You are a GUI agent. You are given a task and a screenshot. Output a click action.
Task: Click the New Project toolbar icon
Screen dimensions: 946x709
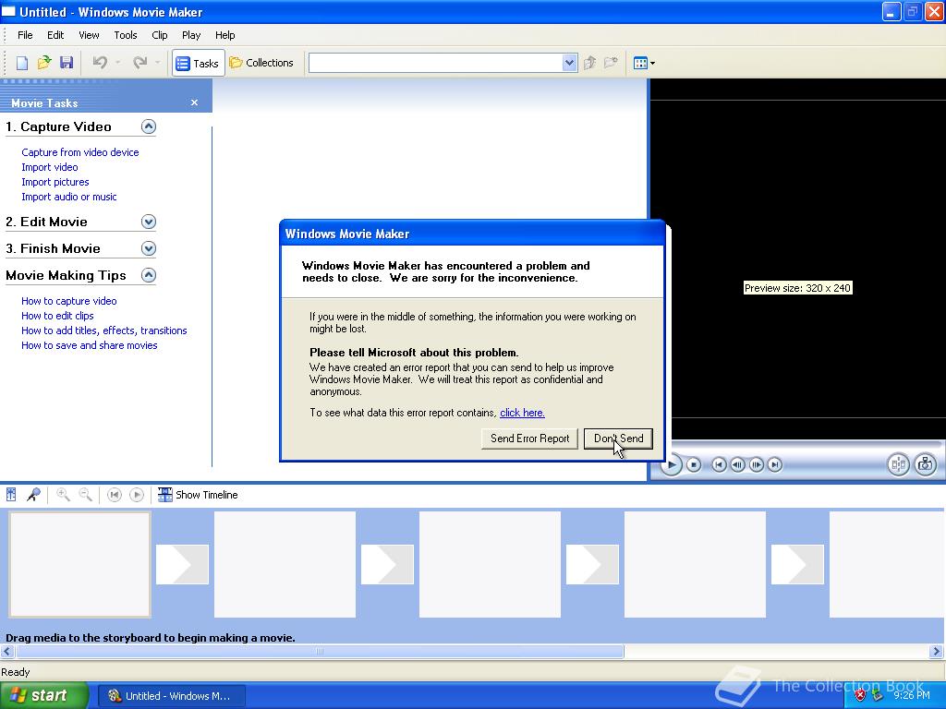(22, 63)
